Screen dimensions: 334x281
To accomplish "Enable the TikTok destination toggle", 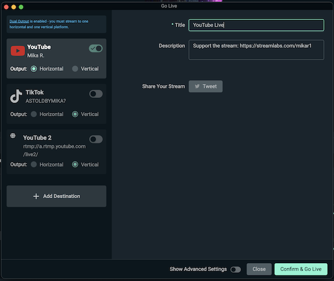I will (96, 94).
